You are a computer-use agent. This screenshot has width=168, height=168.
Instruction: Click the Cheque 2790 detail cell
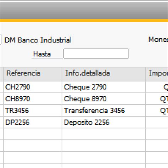[104, 87]
